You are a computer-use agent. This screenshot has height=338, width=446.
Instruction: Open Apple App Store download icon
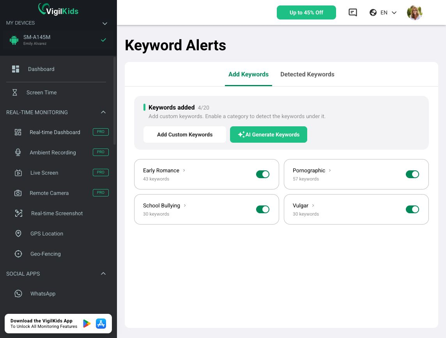point(101,324)
